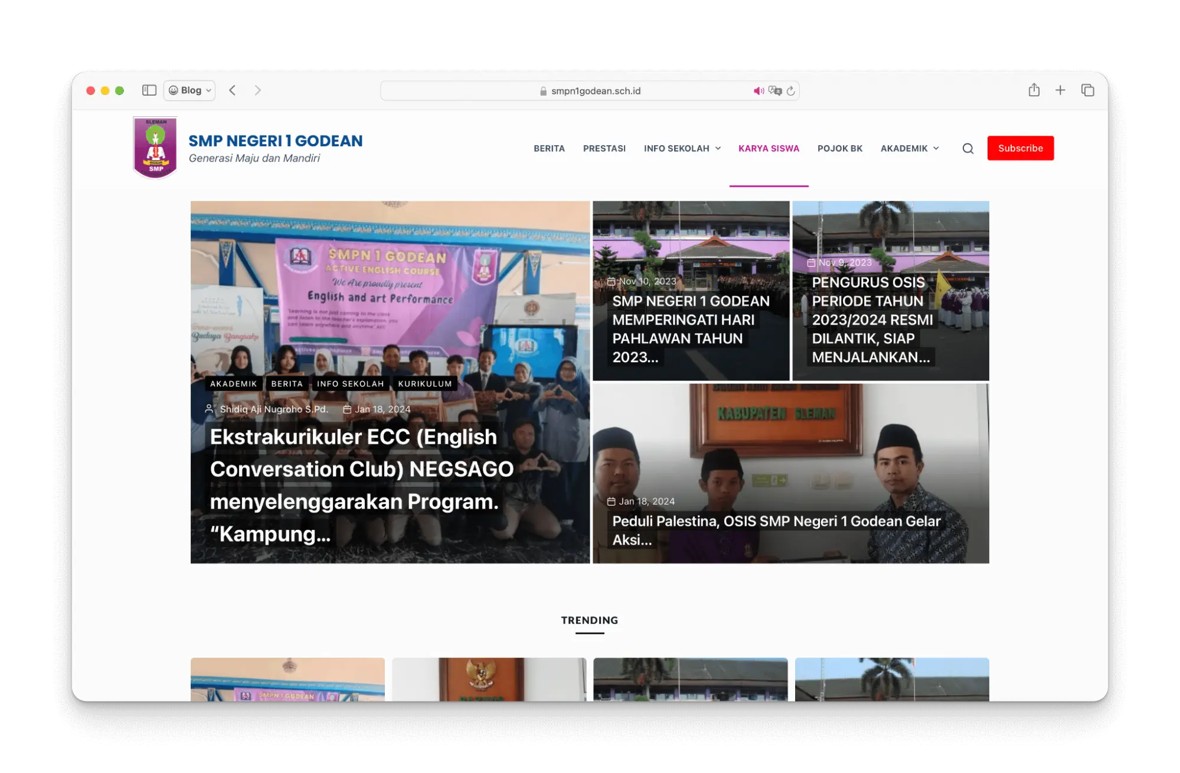Close the window with red button
Screen dimensions: 1180x773
pos(90,90)
